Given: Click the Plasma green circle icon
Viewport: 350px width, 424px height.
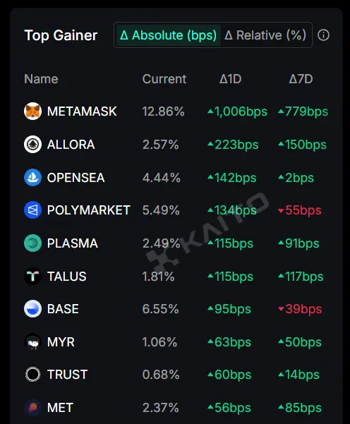Looking at the screenshot, I should 32,243.
